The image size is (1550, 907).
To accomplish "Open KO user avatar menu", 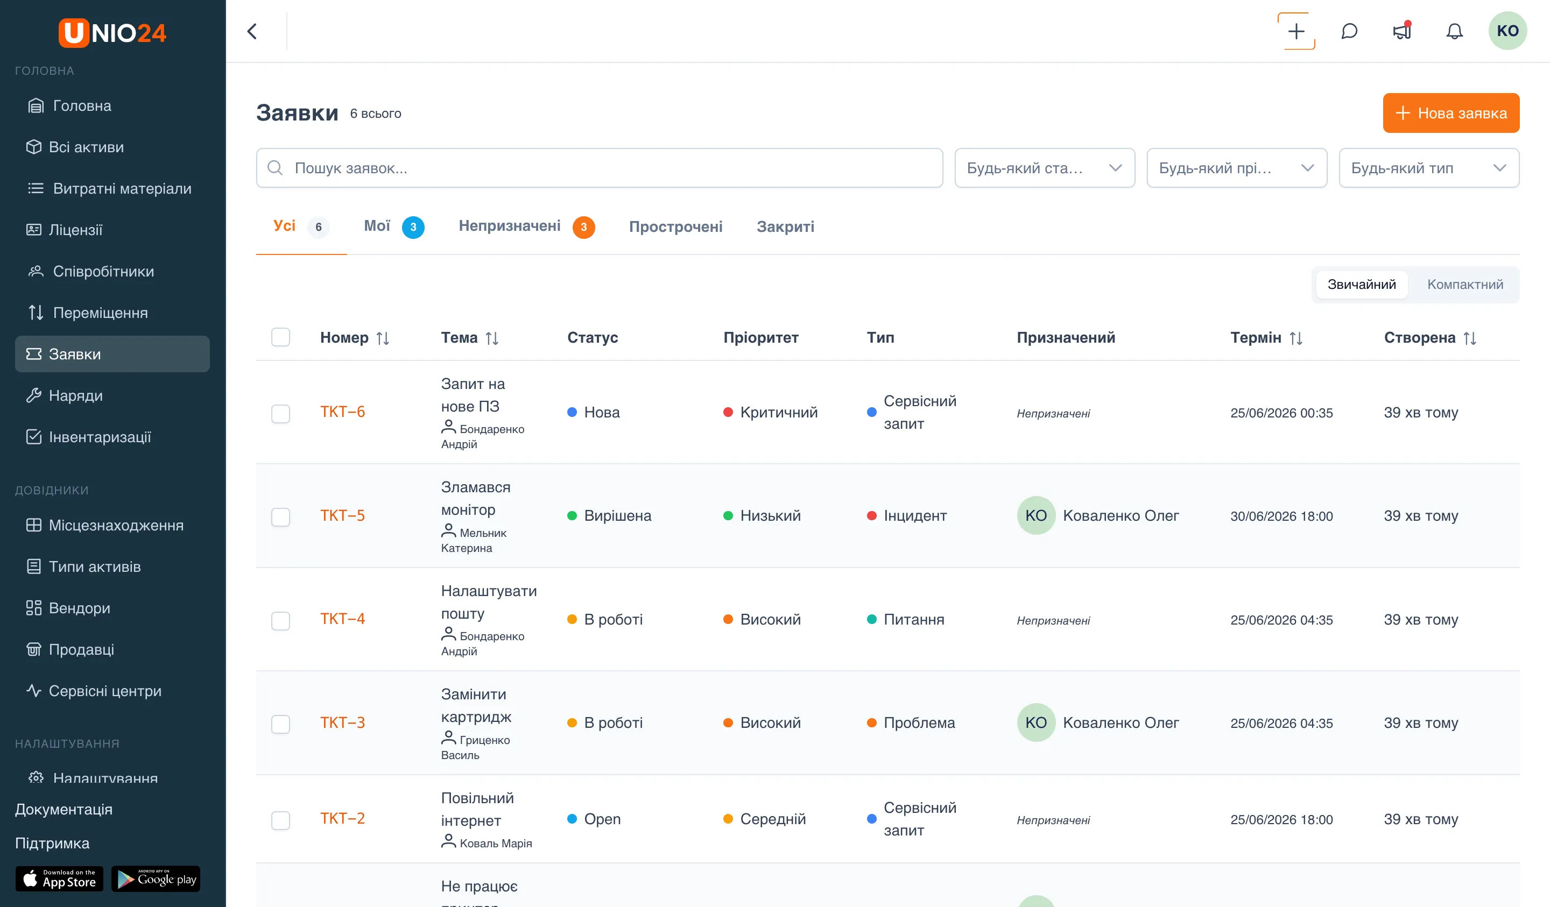I will [x=1507, y=31].
